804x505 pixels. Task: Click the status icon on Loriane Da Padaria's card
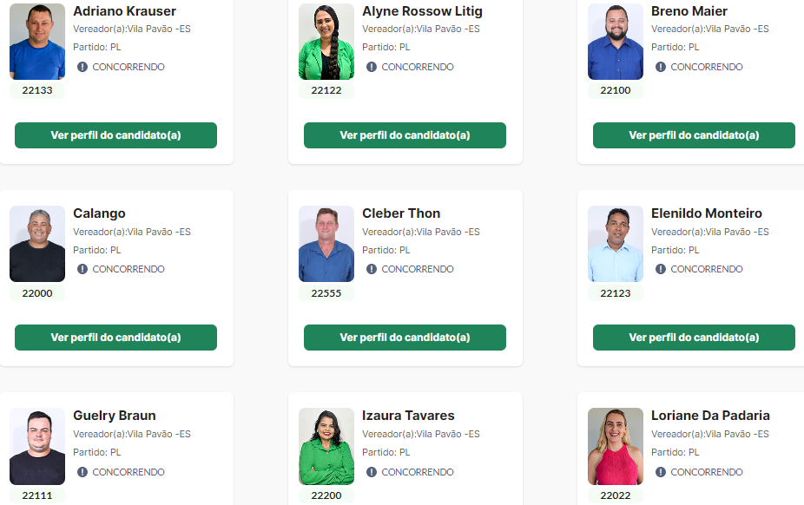coord(661,472)
